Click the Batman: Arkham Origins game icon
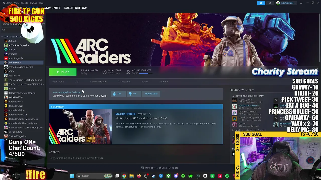Screen dimensions: 321x180 (x=6, y=93)
